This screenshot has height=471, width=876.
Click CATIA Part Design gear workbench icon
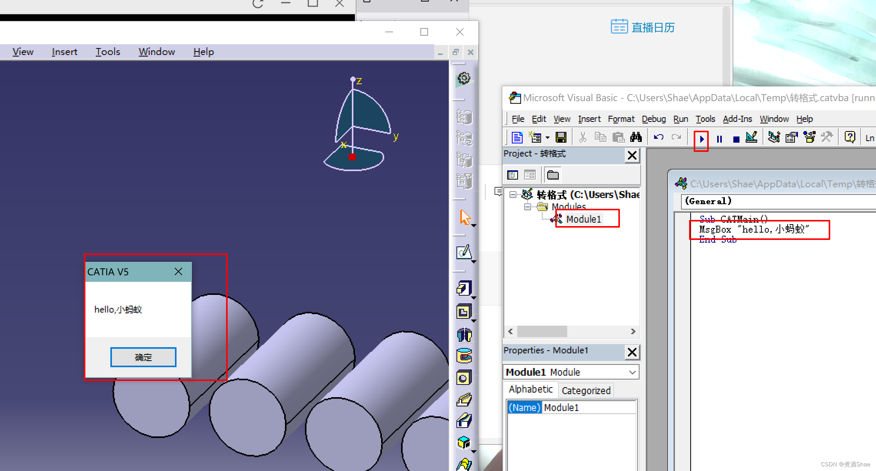pyautogui.click(x=464, y=80)
